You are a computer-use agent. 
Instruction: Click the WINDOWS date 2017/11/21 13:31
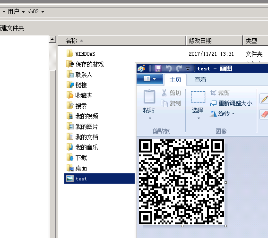tap(211, 54)
